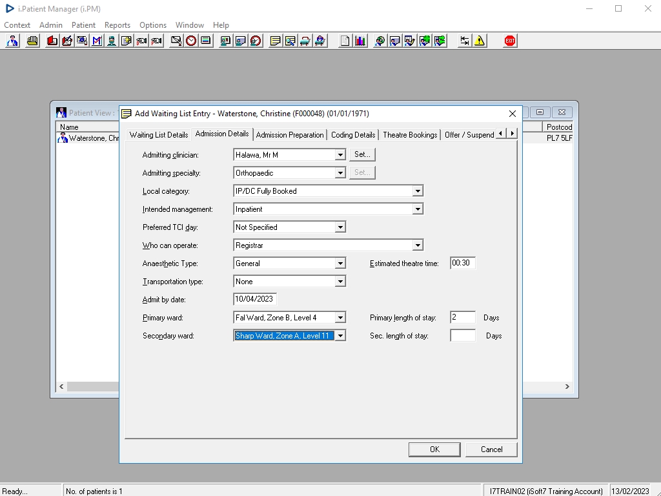Image resolution: width=661 pixels, height=496 pixels.
Task: Go to the Admission Preparation tab
Action: 290,135
